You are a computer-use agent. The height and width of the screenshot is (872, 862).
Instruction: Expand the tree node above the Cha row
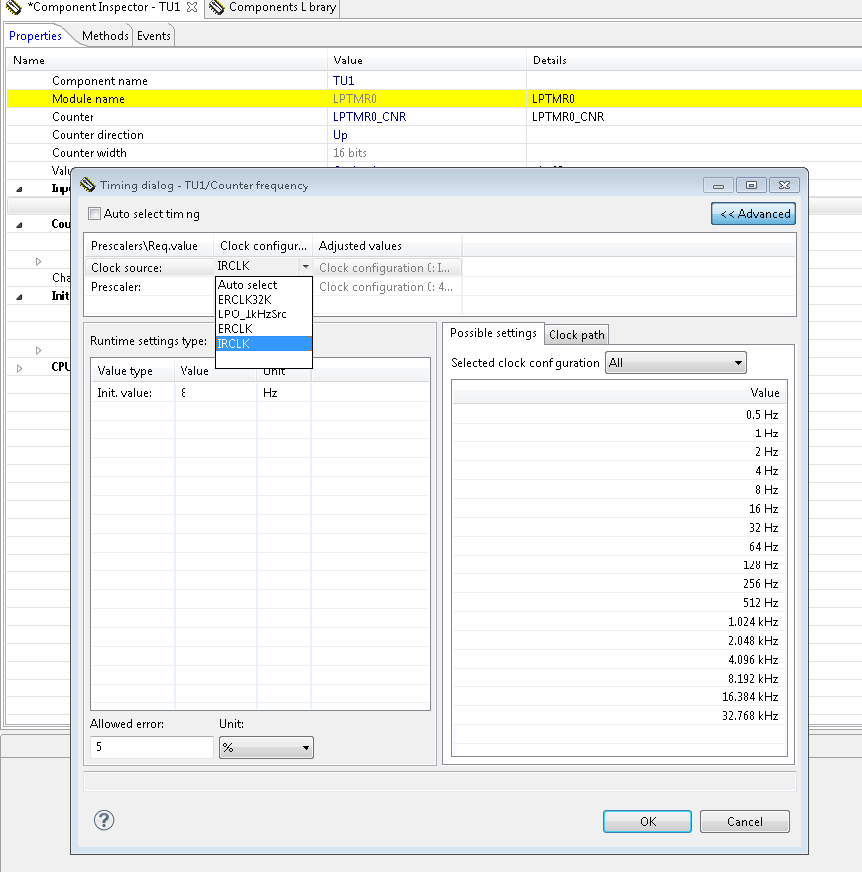[x=38, y=261]
